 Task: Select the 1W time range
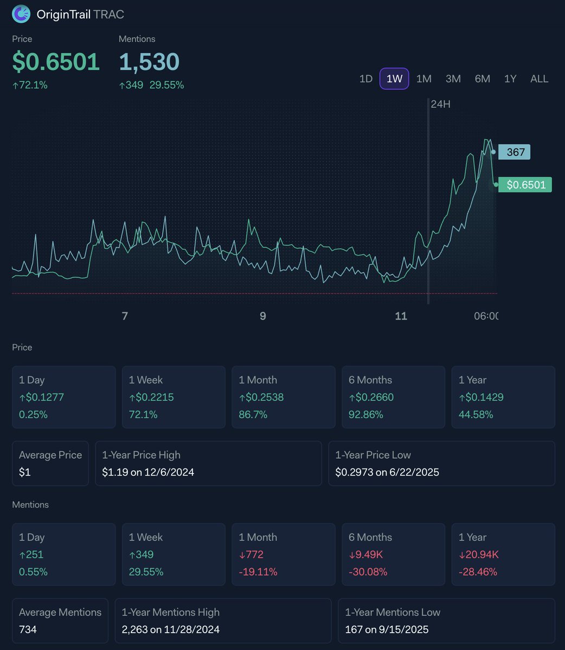click(x=394, y=79)
